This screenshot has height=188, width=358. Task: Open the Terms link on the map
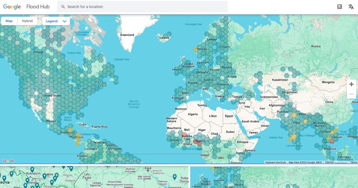tap(354, 162)
